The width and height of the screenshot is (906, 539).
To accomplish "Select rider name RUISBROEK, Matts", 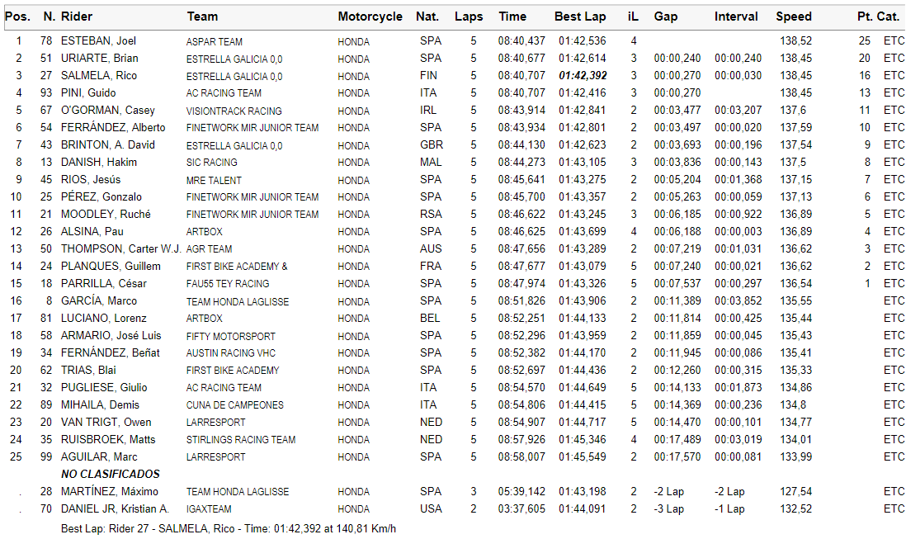I will pyautogui.click(x=109, y=440).
